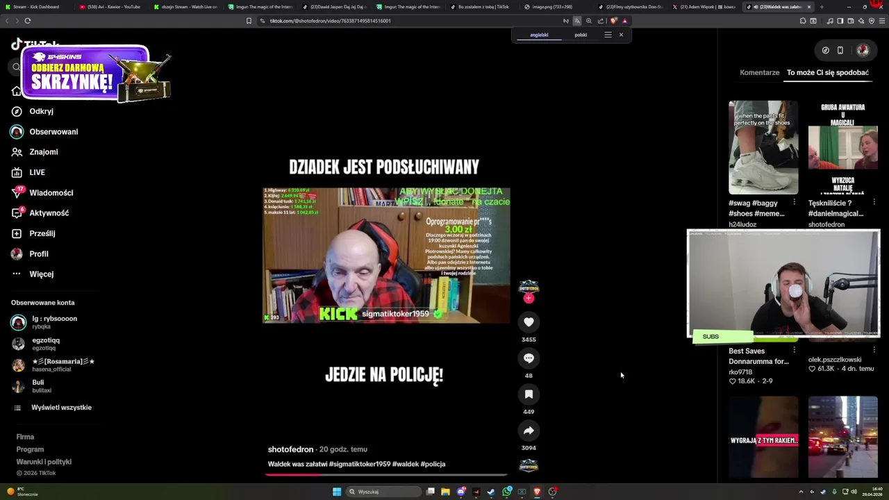Open the TikTok user avatar menu

pos(863,50)
